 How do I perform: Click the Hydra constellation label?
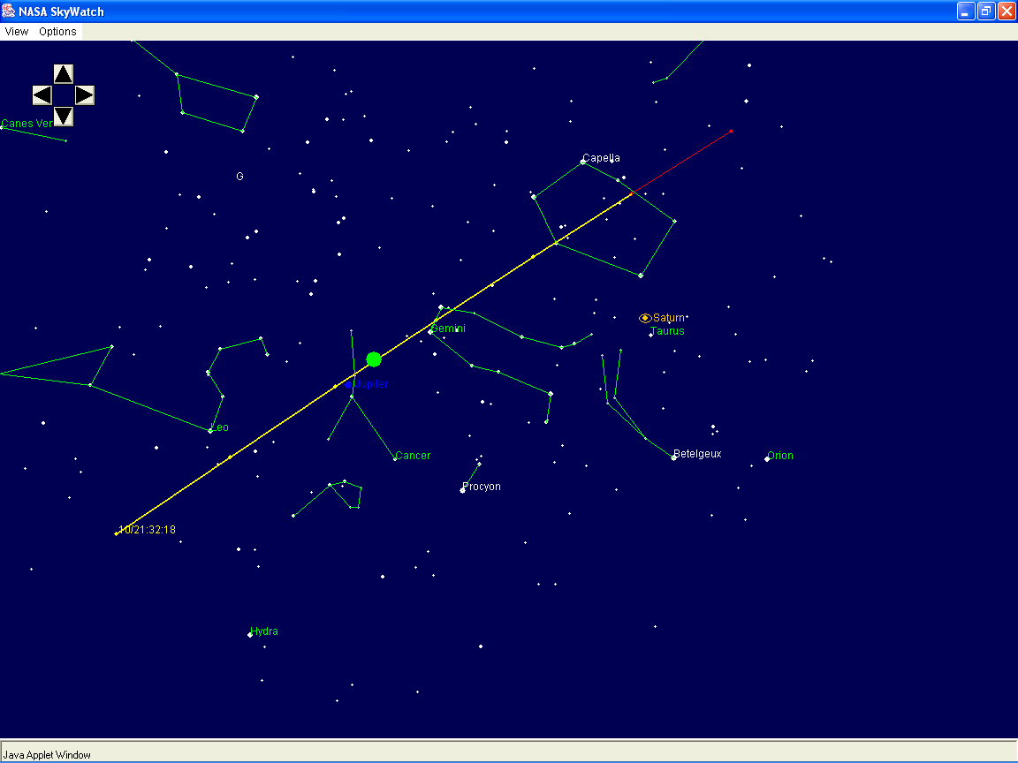click(264, 631)
